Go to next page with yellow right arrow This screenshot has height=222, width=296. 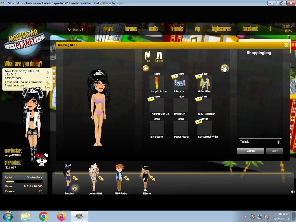224,68
